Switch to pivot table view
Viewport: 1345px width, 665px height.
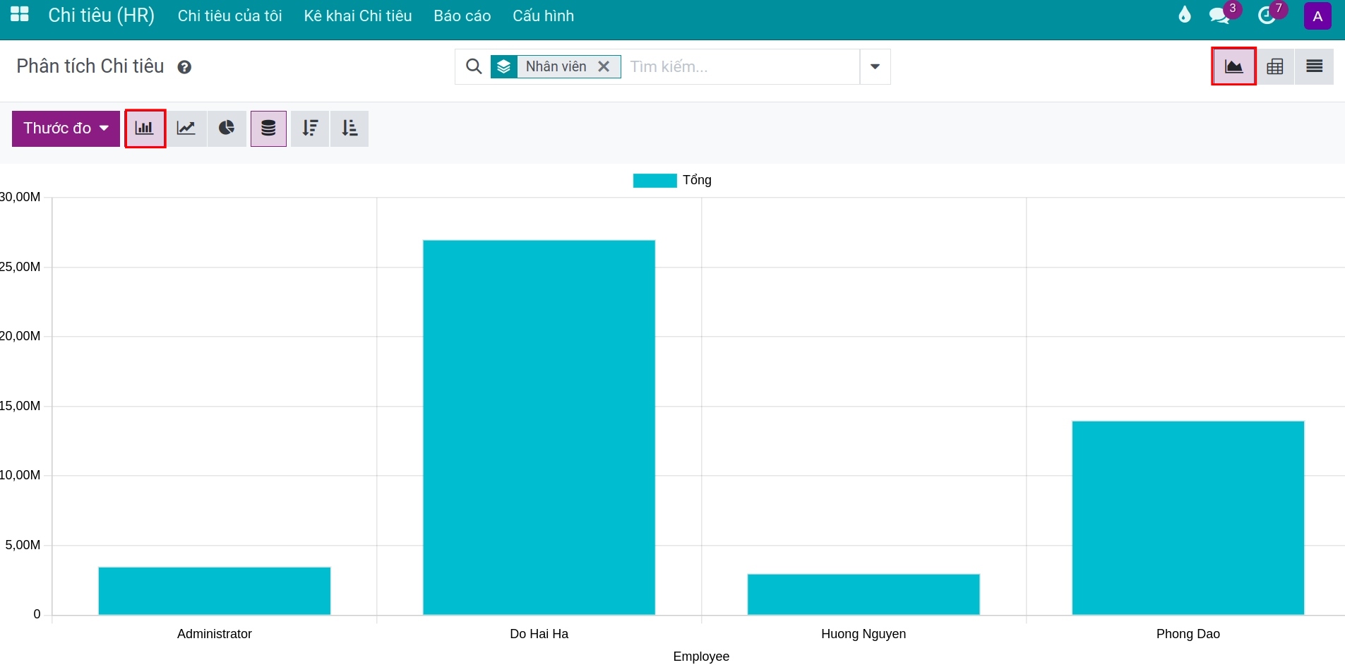click(1275, 66)
